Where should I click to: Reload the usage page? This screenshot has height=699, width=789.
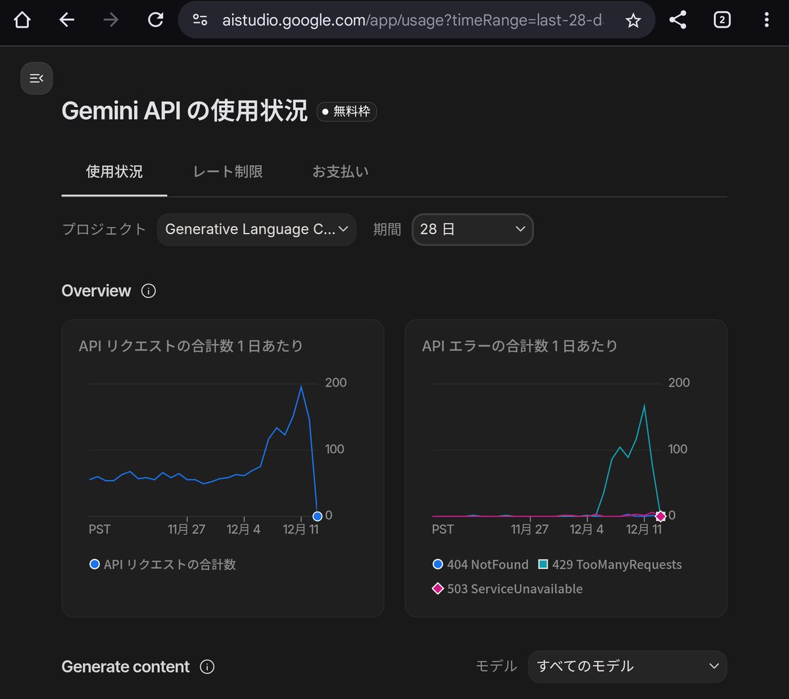tap(155, 20)
